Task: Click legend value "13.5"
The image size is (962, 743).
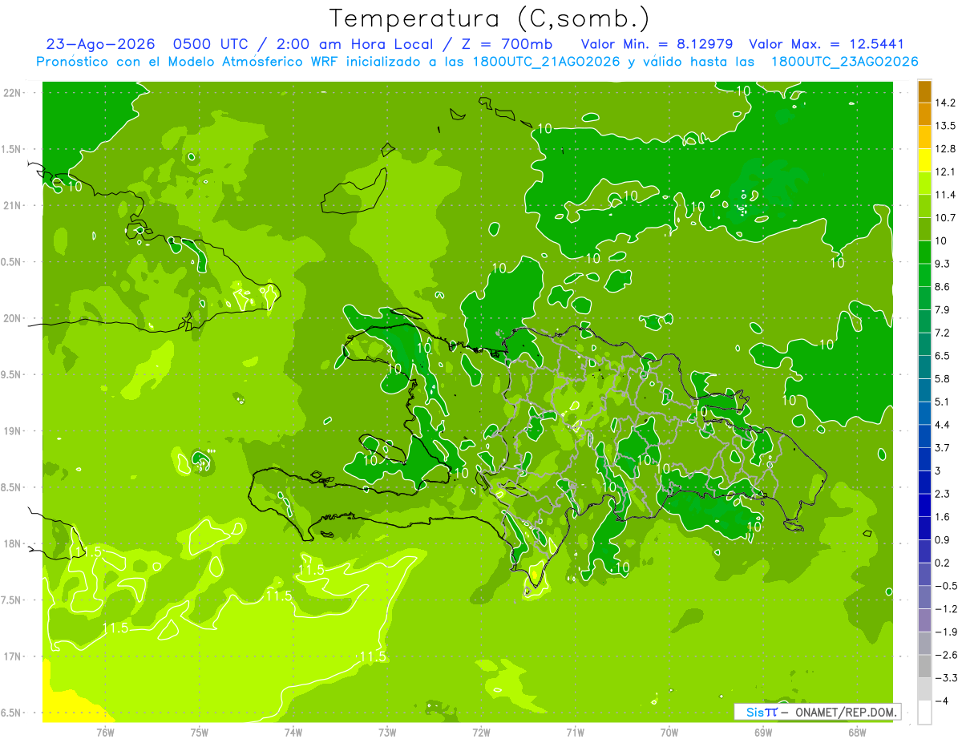Action: (945, 126)
